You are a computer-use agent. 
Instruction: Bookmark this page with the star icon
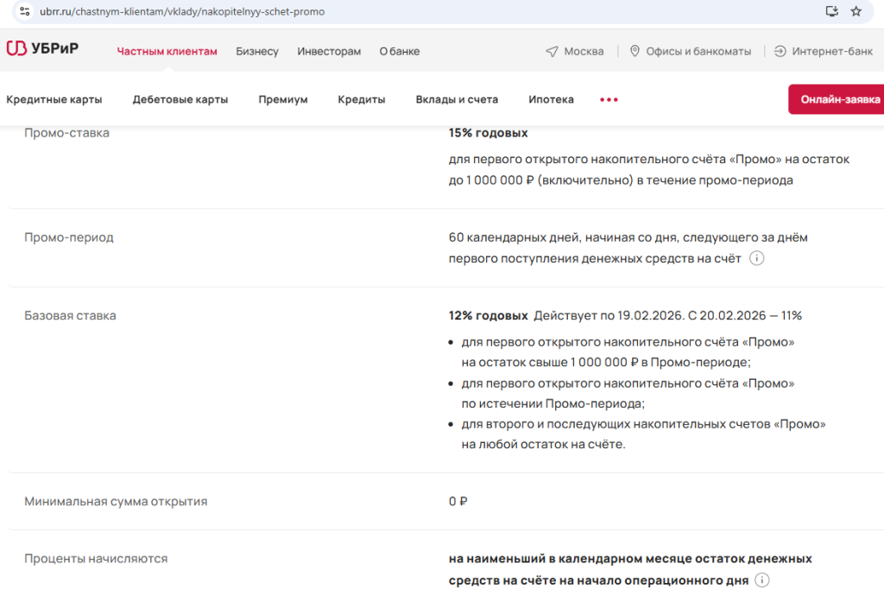tap(856, 12)
